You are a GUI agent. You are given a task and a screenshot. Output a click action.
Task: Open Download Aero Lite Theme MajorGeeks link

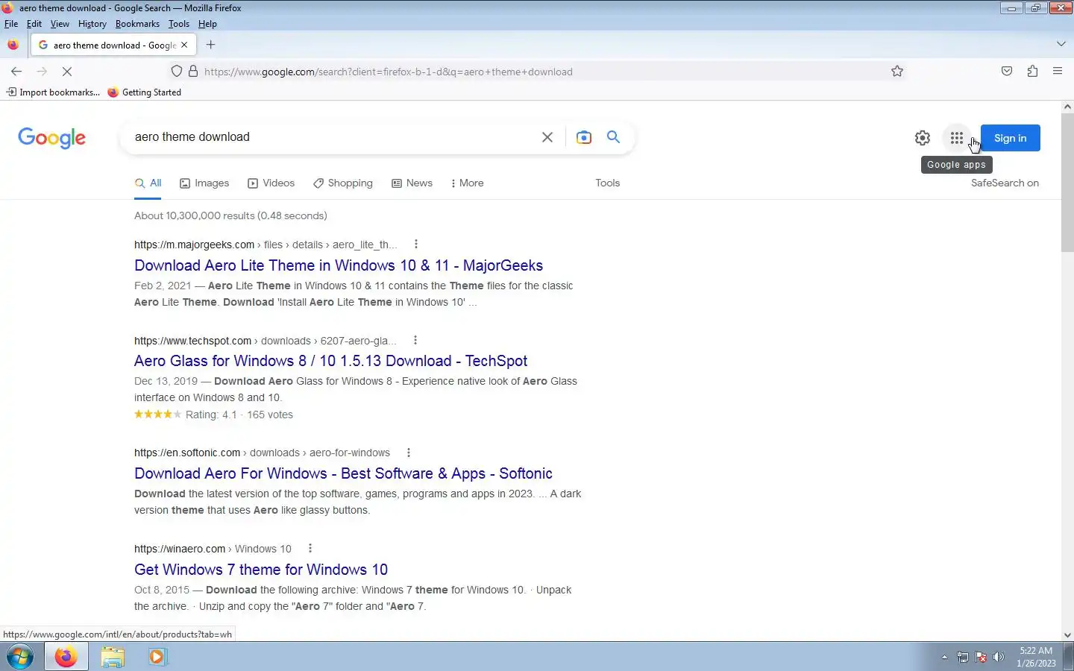[x=339, y=266]
